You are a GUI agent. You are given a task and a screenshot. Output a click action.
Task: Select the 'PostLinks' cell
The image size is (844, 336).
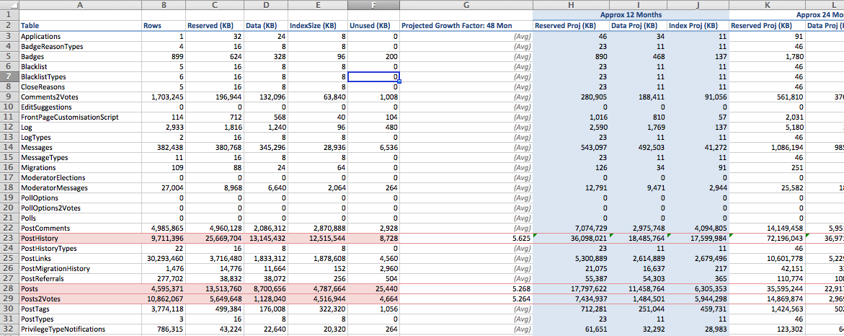[80, 258]
